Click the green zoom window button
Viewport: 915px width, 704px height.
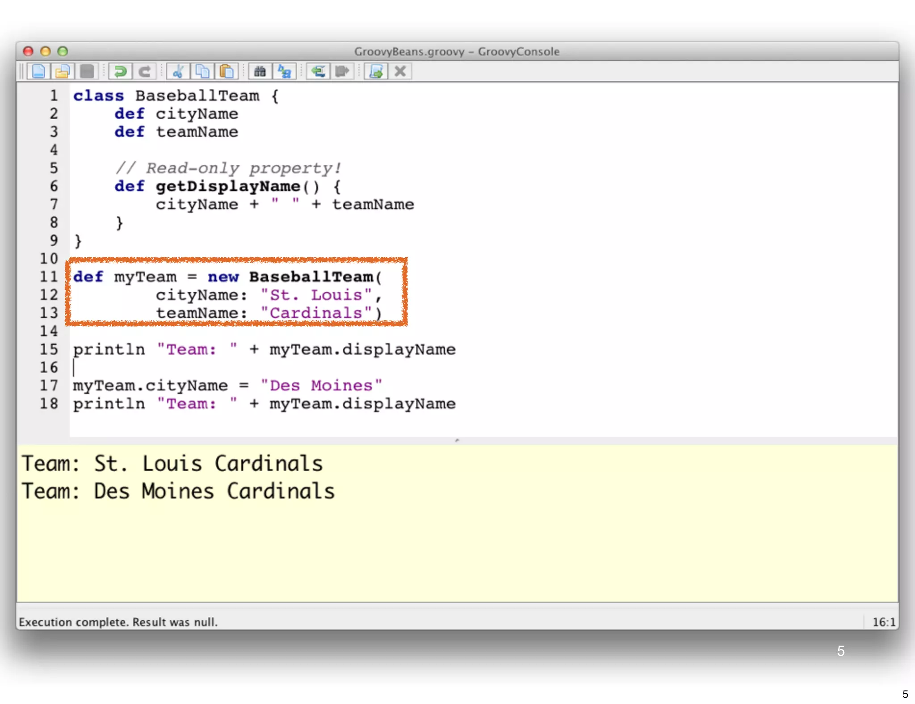[x=63, y=51]
